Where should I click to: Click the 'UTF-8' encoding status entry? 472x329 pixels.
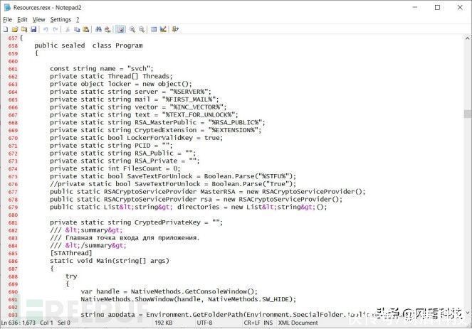click(x=204, y=323)
